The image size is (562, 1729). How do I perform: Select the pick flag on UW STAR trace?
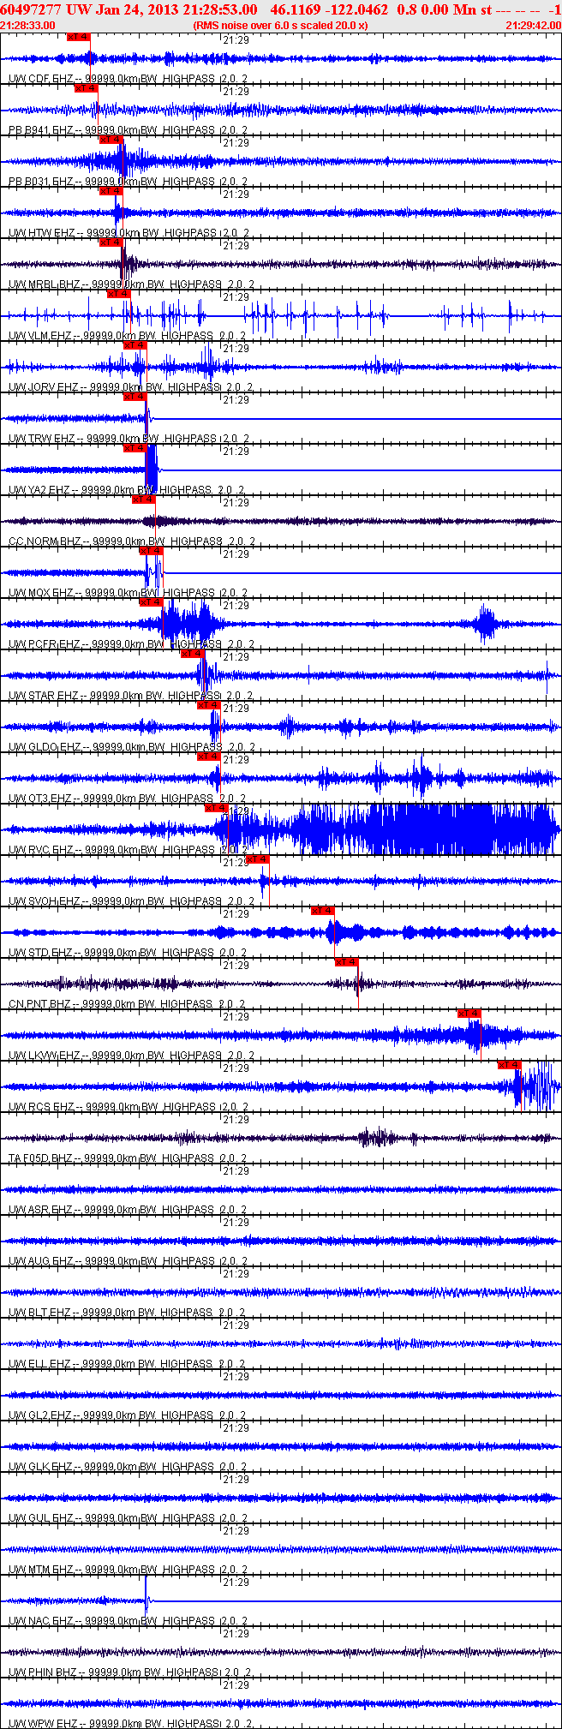click(x=193, y=654)
